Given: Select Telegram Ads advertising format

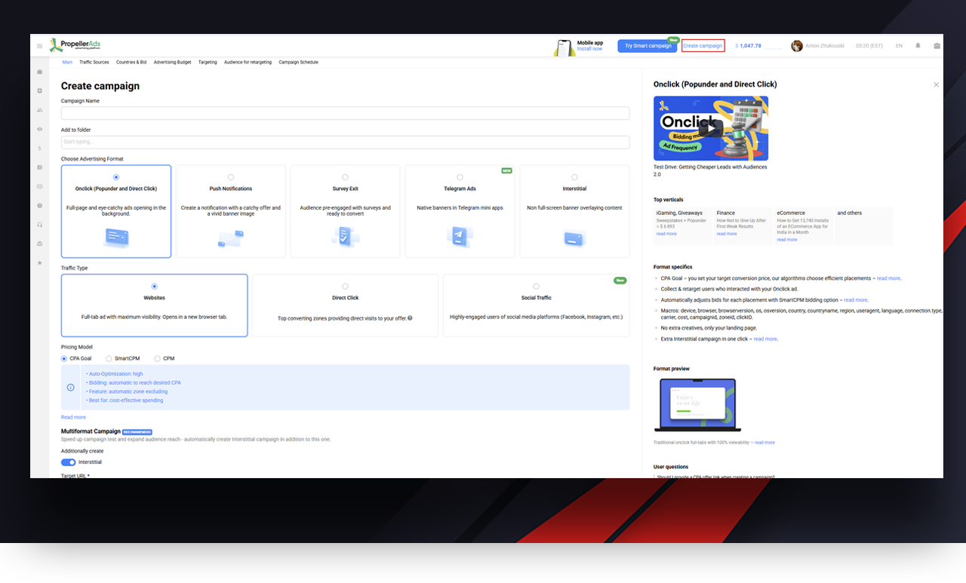Looking at the screenshot, I should coord(460,212).
